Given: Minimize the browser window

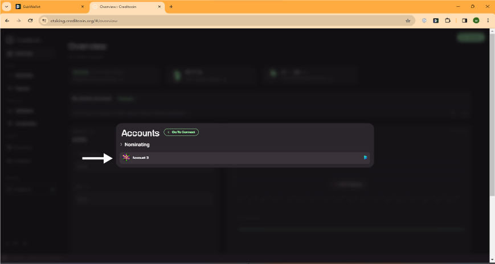Looking at the screenshot, I should (458, 6).
